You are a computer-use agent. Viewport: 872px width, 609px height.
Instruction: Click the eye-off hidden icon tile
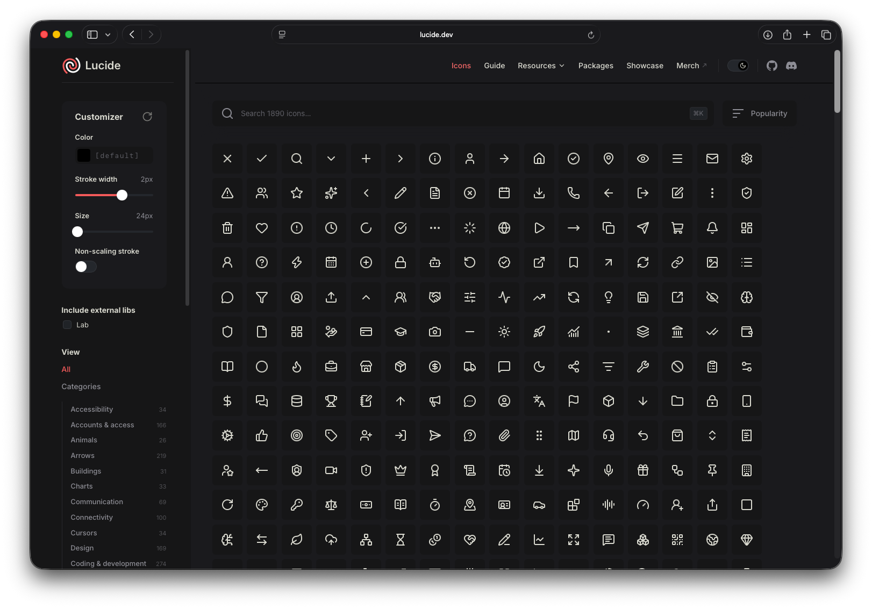click(712, 297)
